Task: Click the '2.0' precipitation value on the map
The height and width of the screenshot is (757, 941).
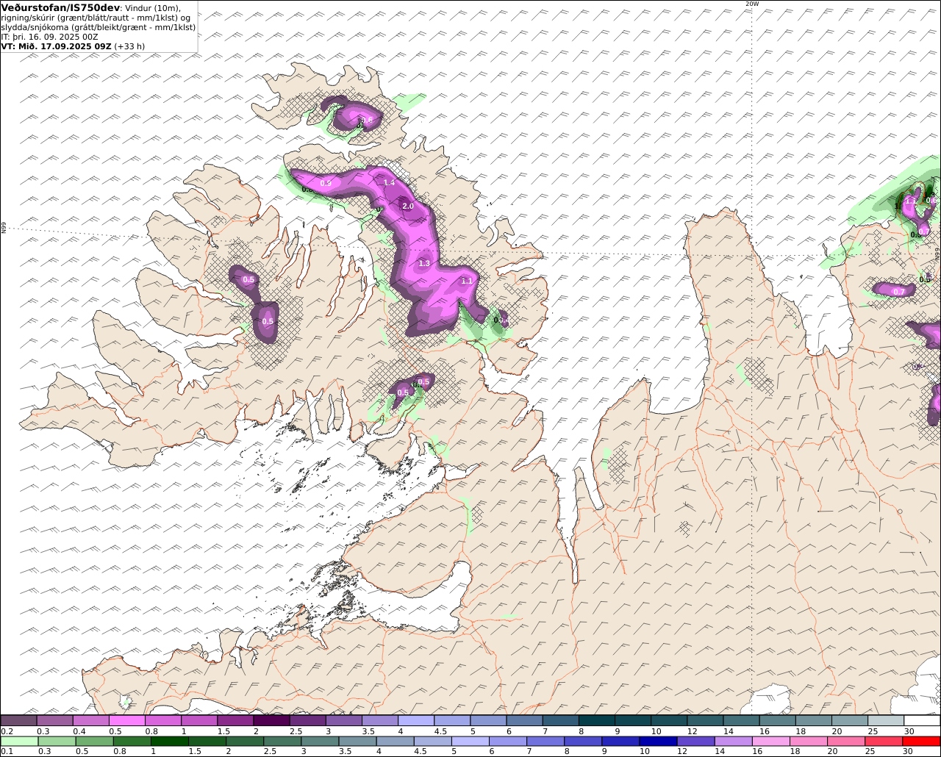Action: pos(408,207)
